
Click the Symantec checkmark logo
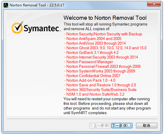click(17, 28)
